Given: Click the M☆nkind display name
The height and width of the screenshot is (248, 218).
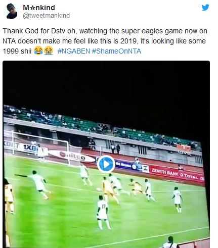Looking at the screenshot, I should (39, 8).
